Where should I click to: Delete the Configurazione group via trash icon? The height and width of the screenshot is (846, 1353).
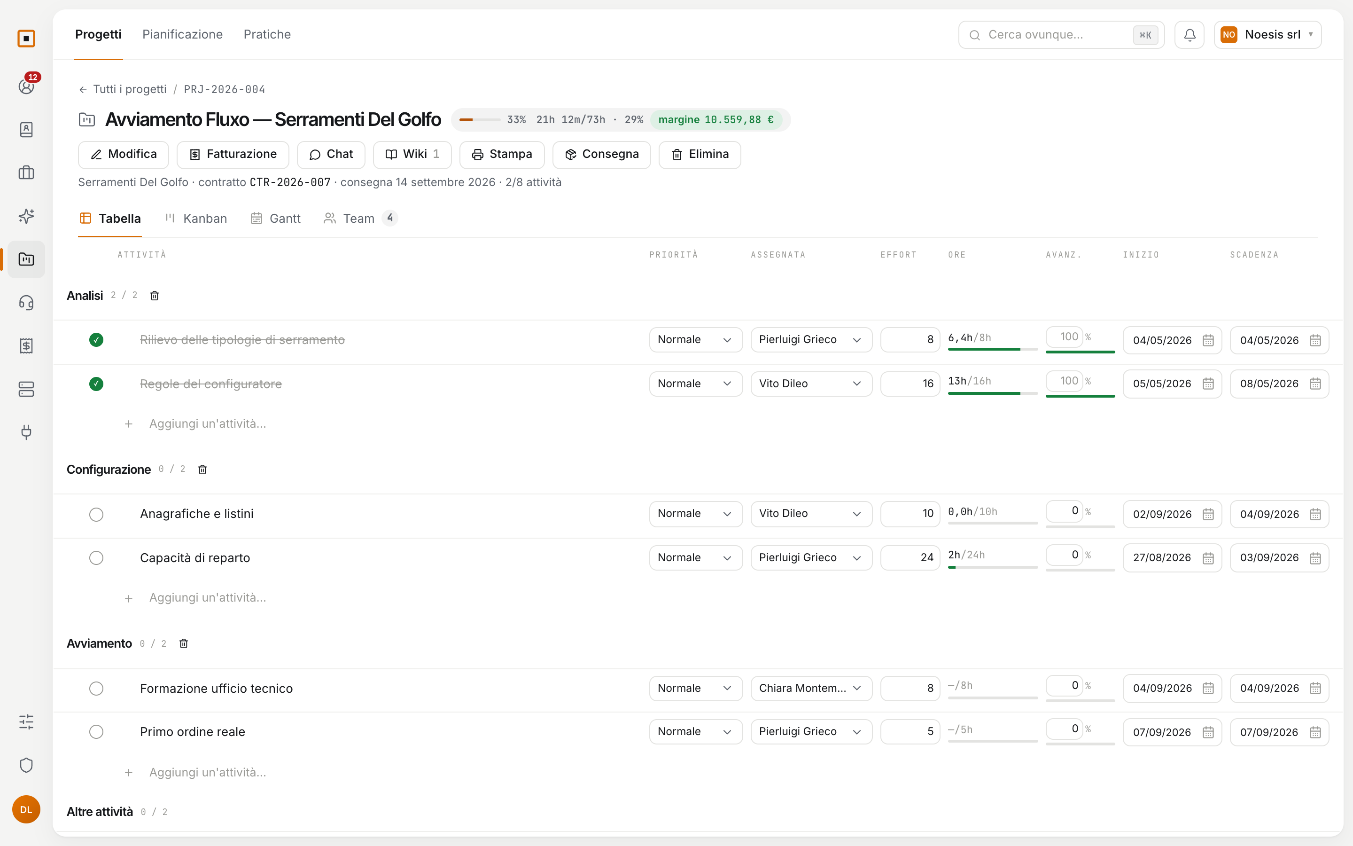point(202,470)
